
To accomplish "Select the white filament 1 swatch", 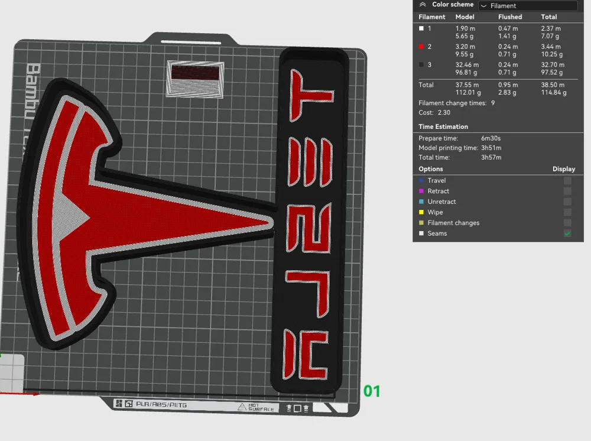I will tap(421, 28).
